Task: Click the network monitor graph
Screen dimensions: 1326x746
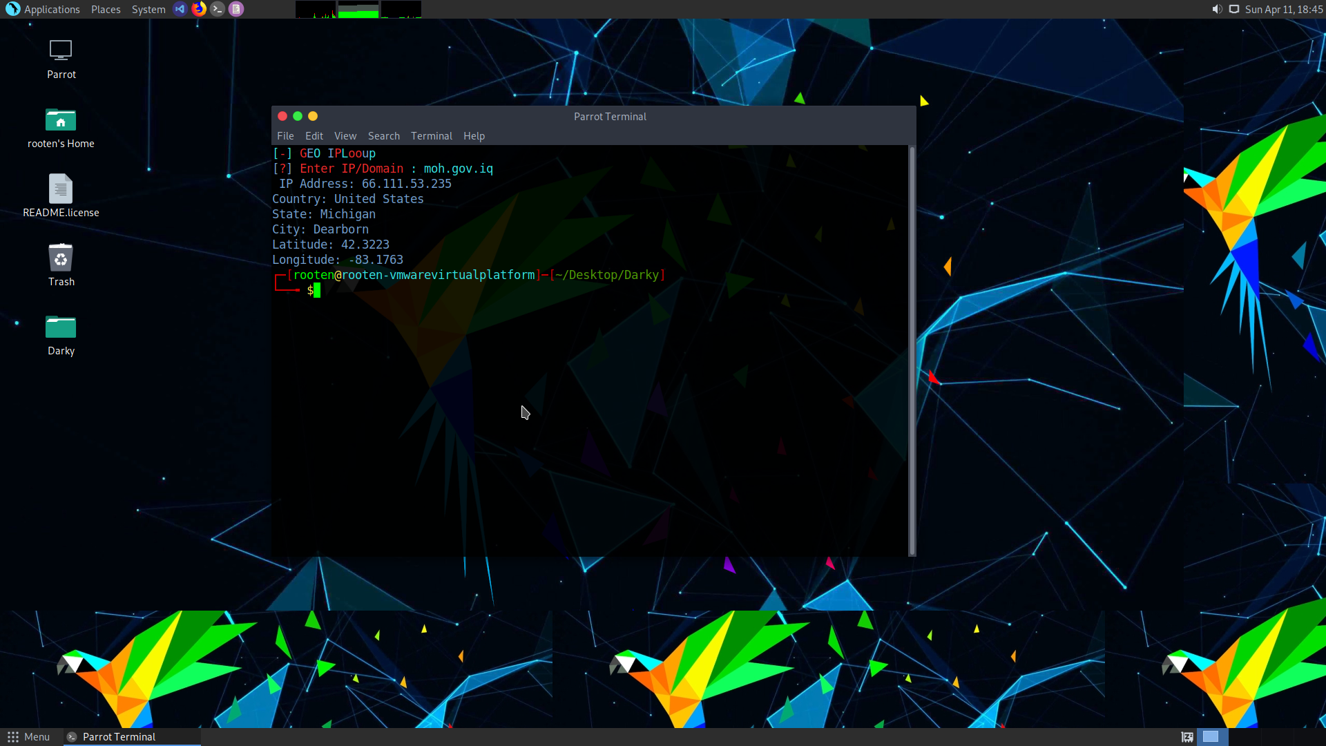Action: (x=401, y=9)
